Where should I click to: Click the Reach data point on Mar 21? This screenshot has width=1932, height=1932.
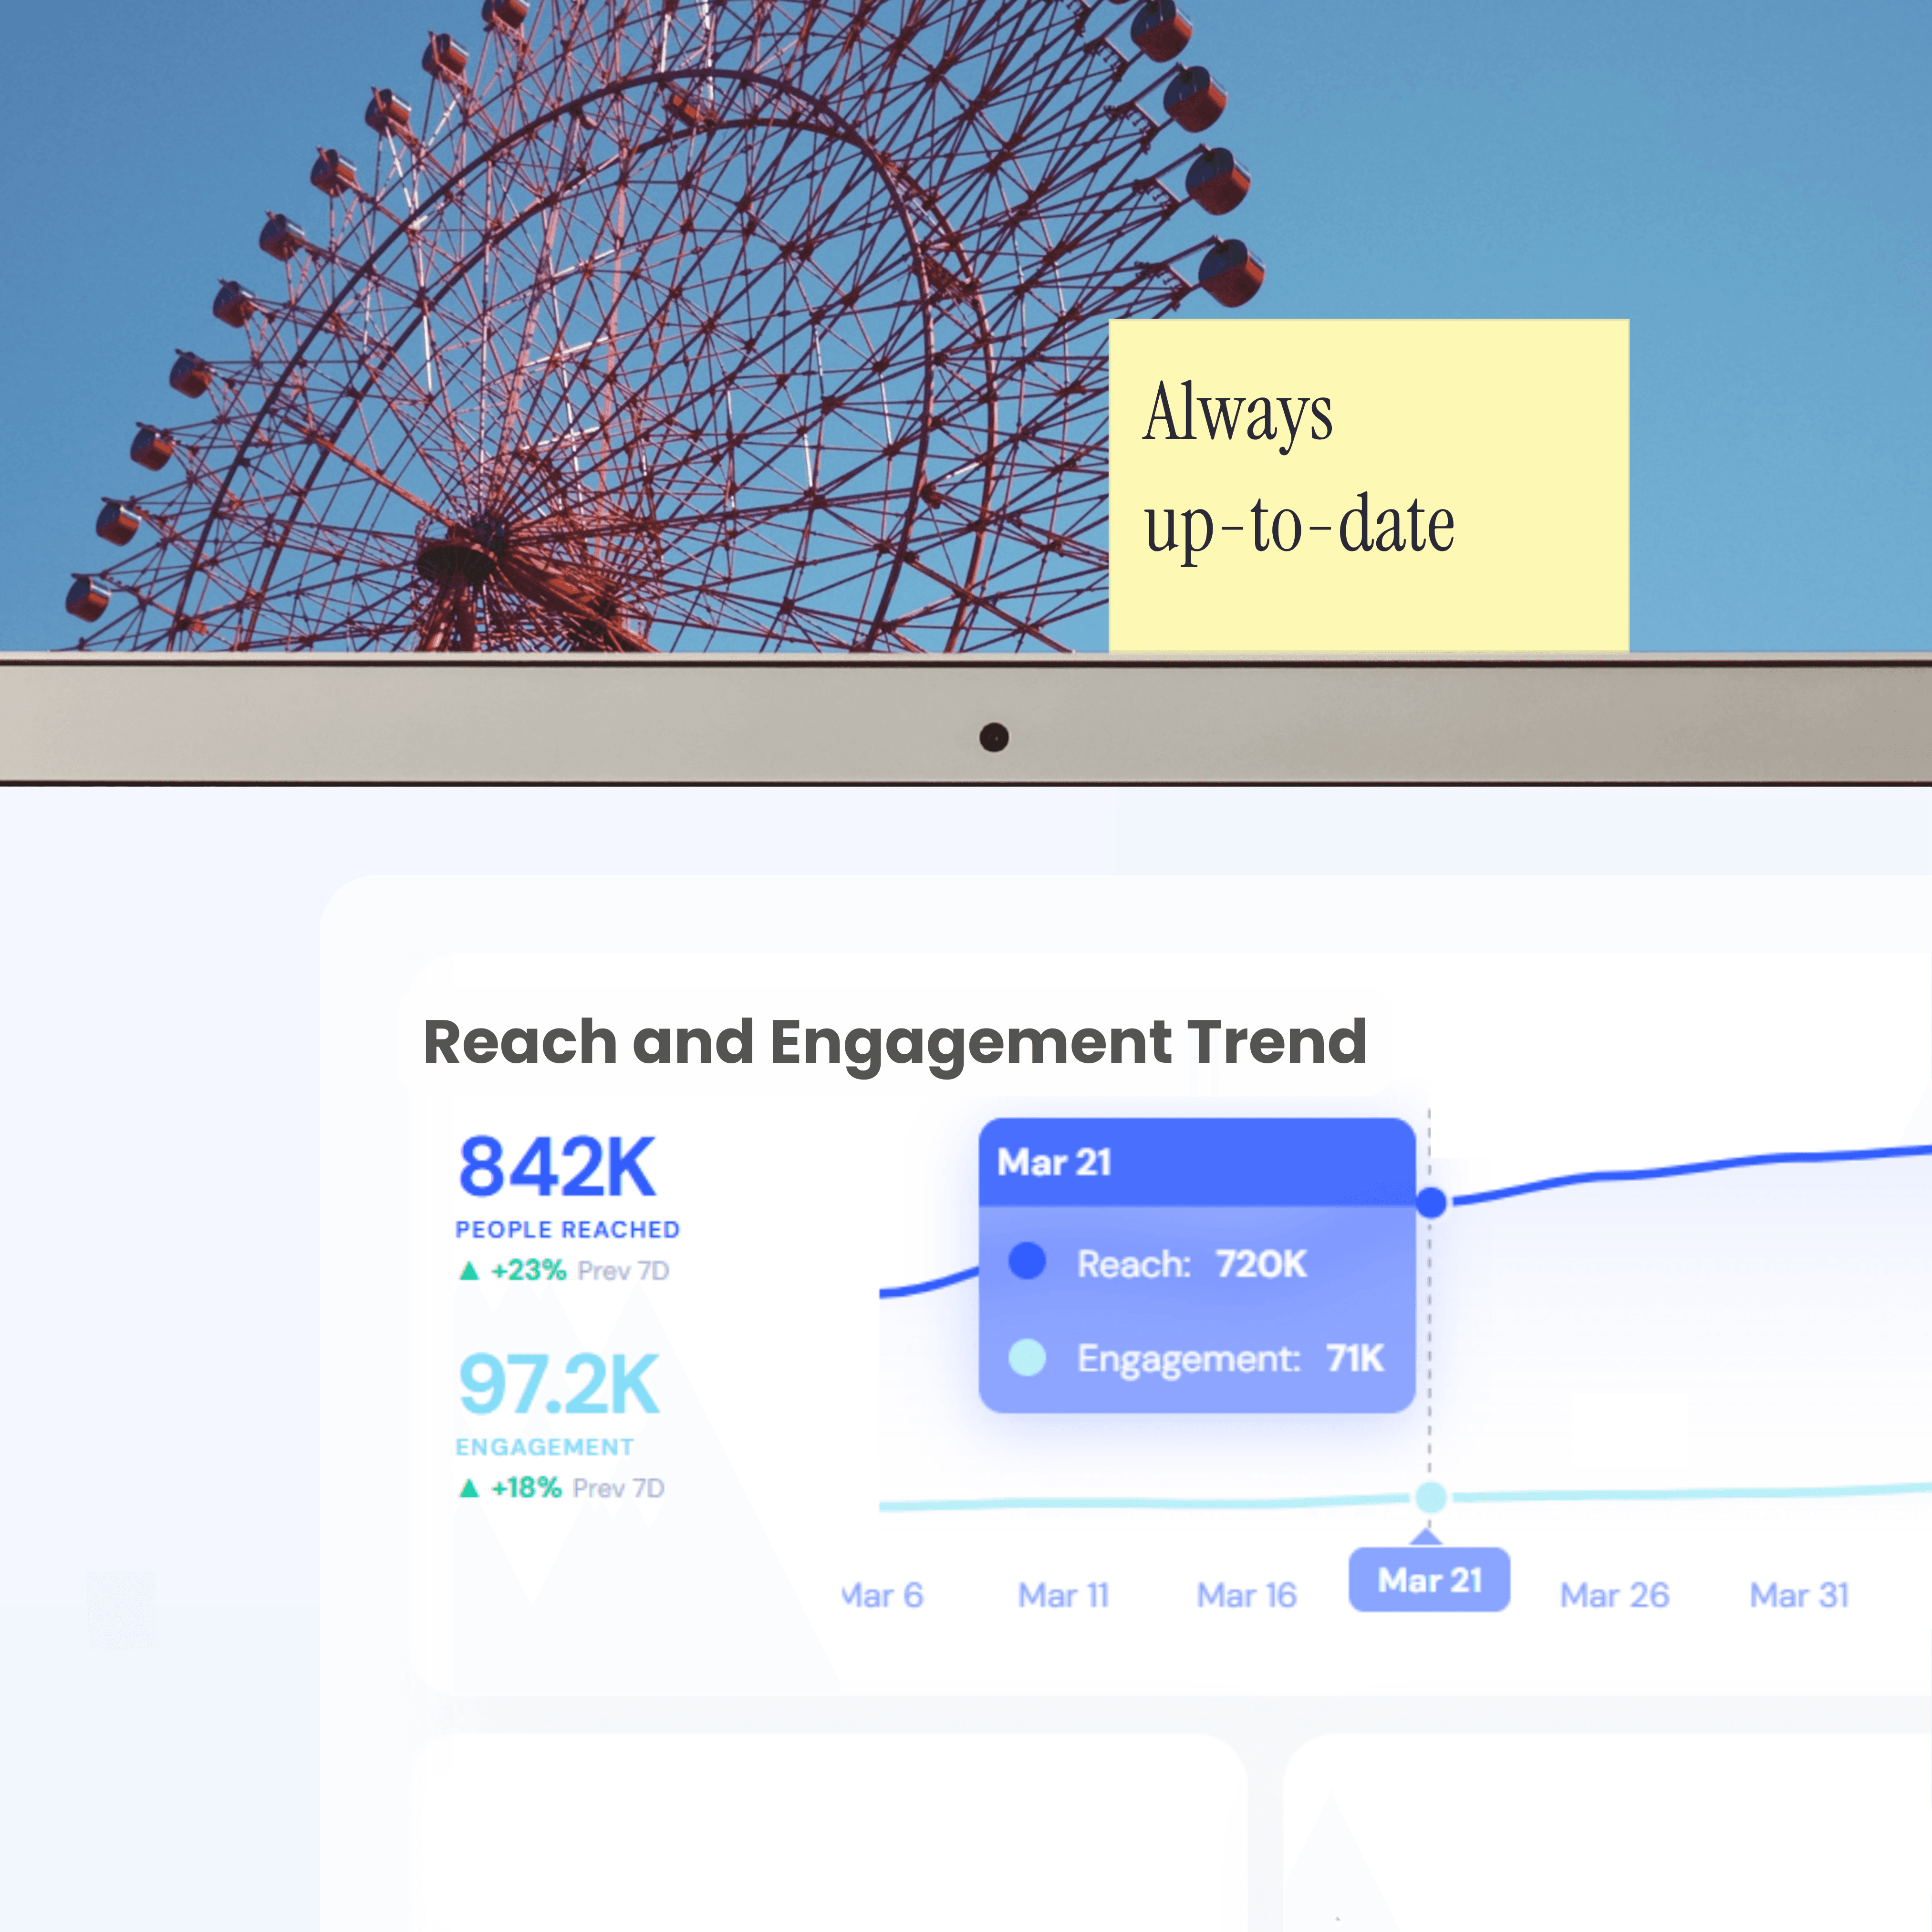coord(1431,1202)
